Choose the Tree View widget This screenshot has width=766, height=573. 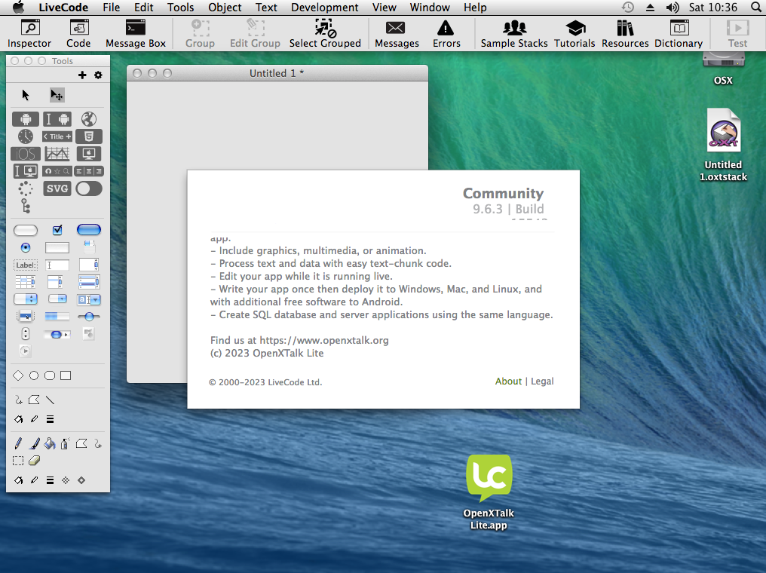(x=26, y=206)
